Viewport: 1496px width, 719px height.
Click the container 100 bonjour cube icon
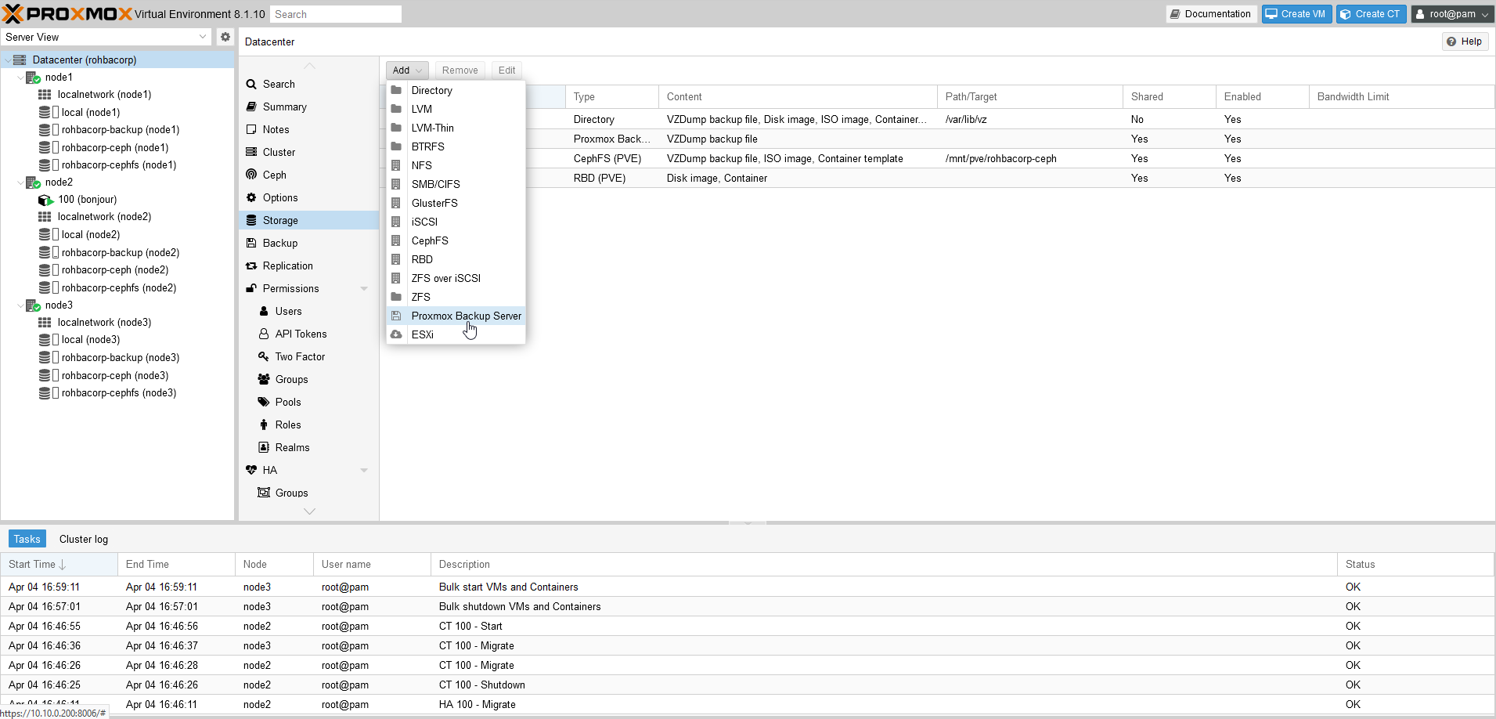point(45,200)
